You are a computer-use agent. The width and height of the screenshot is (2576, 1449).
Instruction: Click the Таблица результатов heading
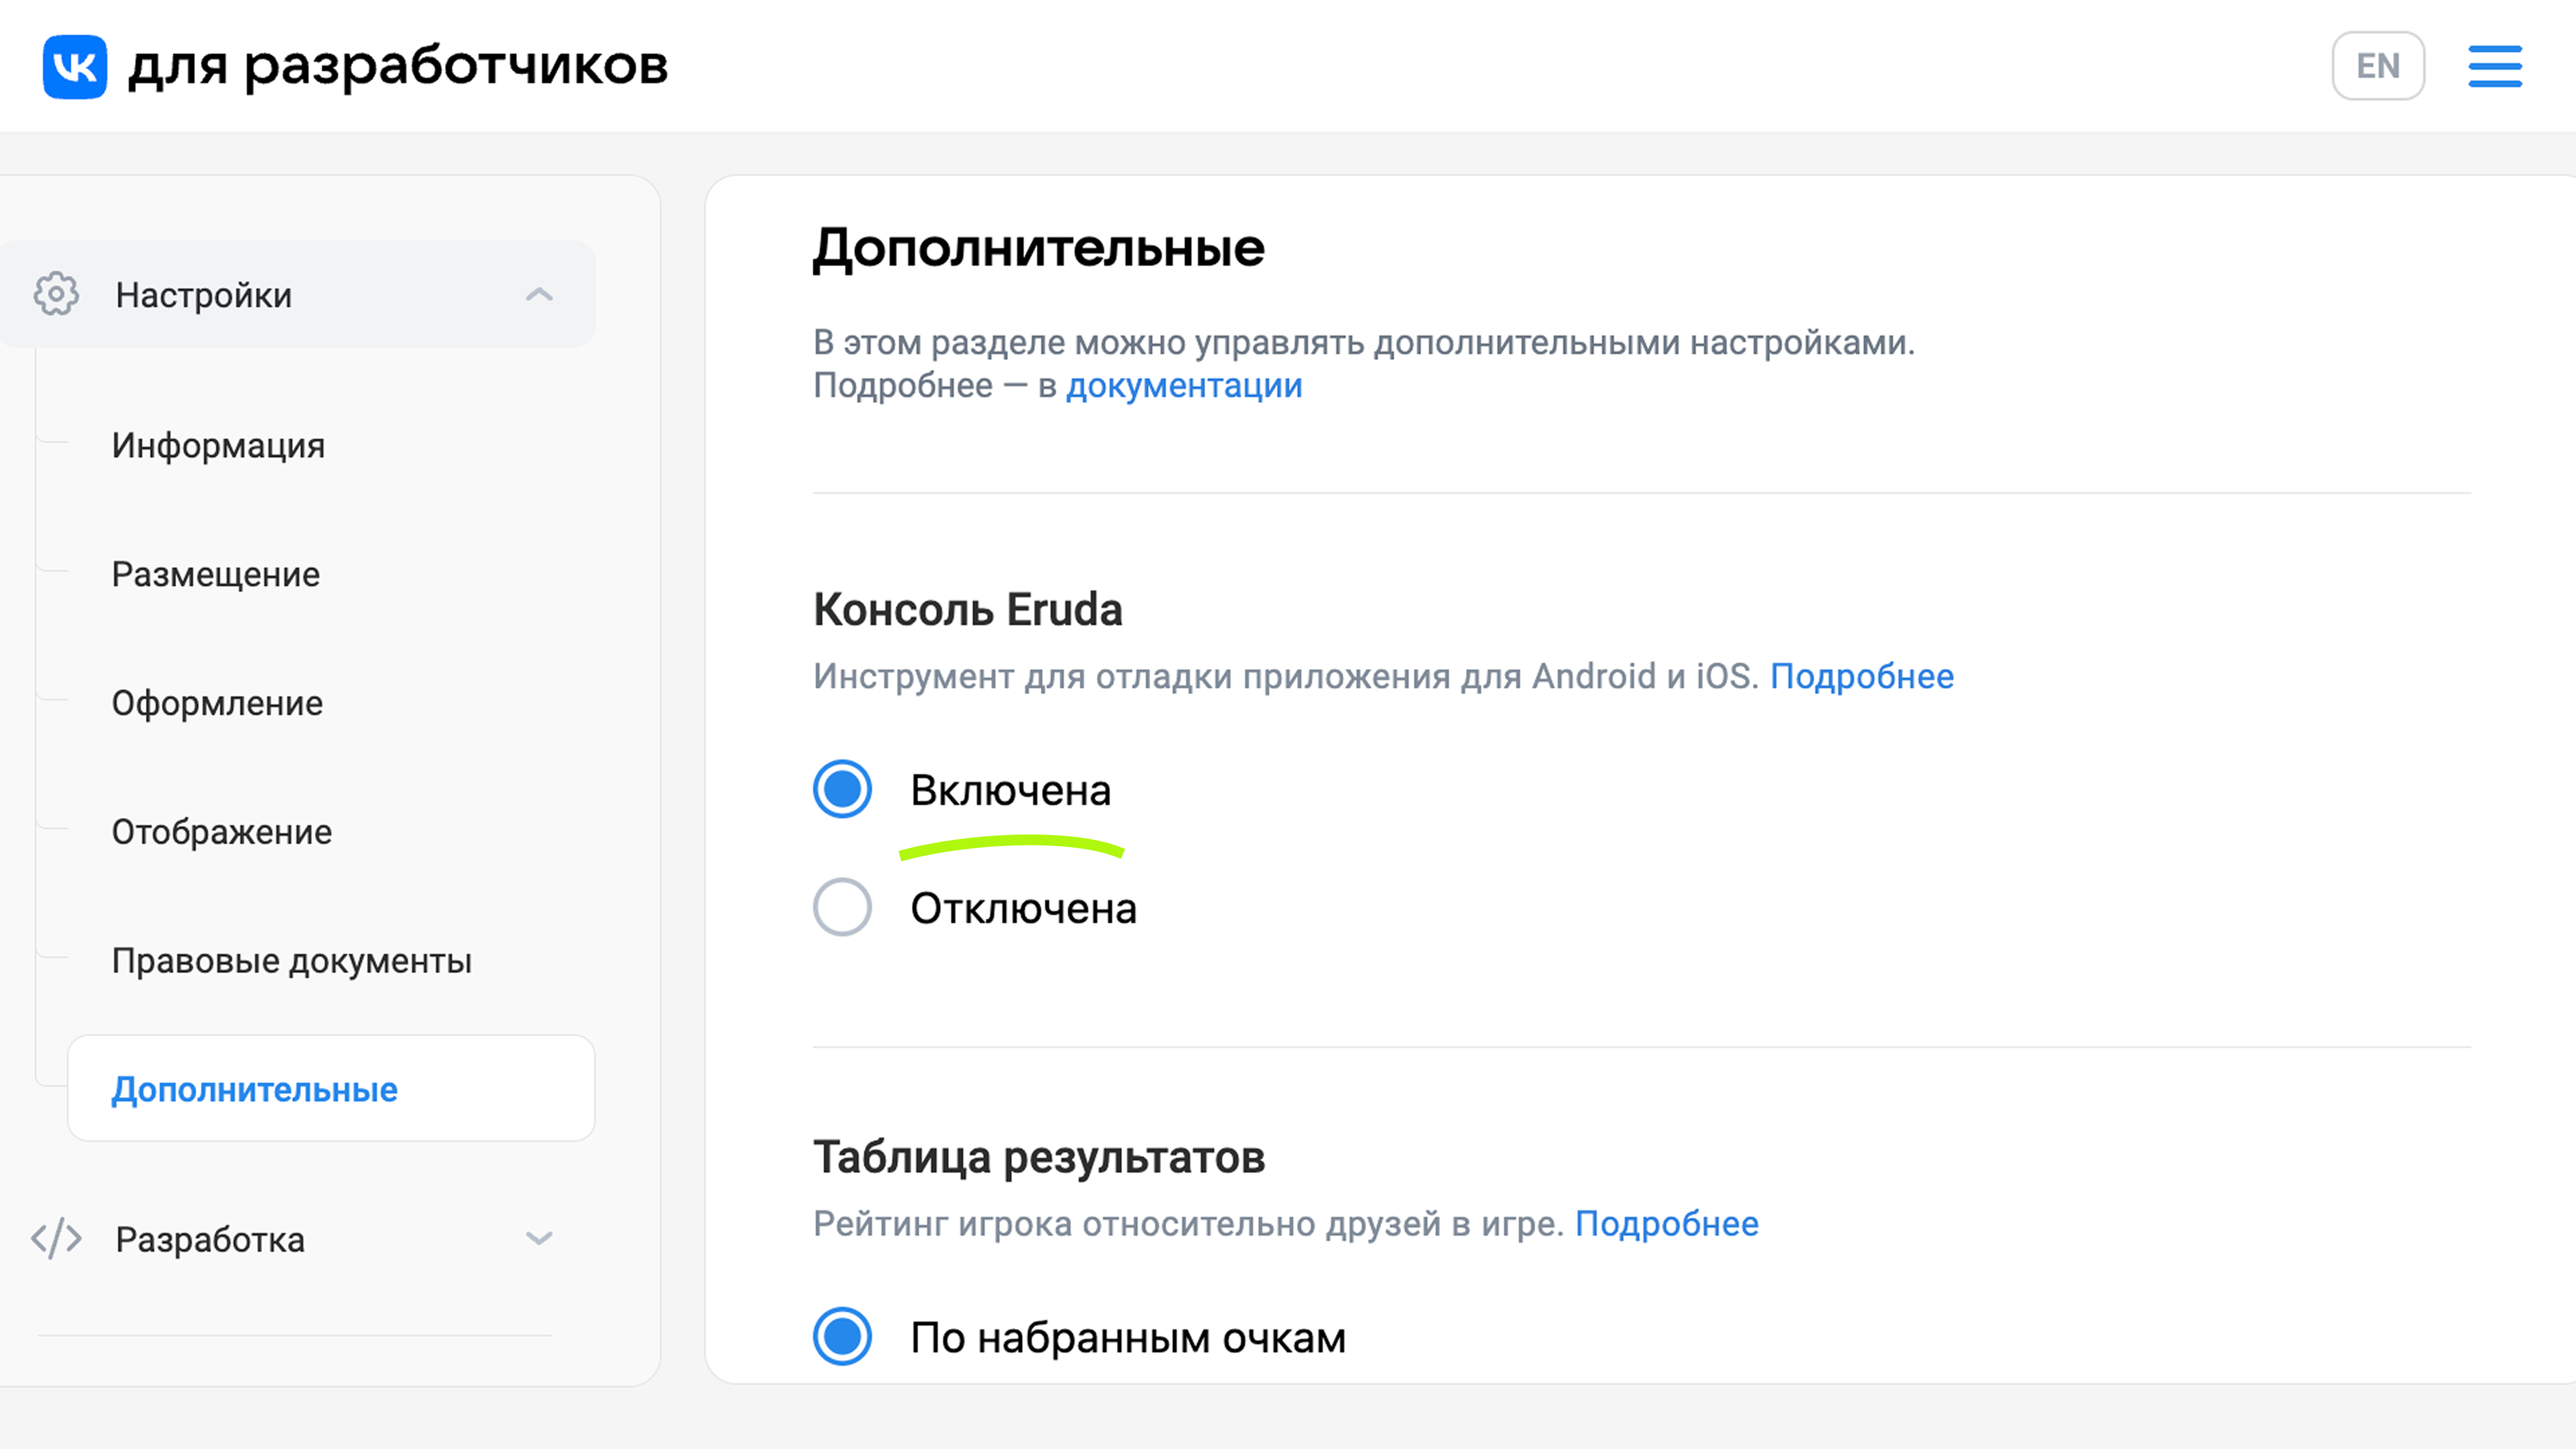(x=1039, y=1157)
